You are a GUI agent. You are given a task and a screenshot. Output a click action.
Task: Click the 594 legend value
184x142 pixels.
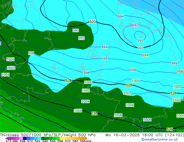[x=83, y=141]
